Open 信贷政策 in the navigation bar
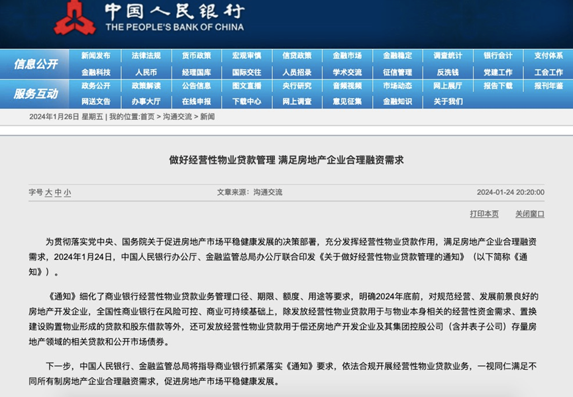The height and width of the screenshot is (397, 573). (x=297, y=56)
